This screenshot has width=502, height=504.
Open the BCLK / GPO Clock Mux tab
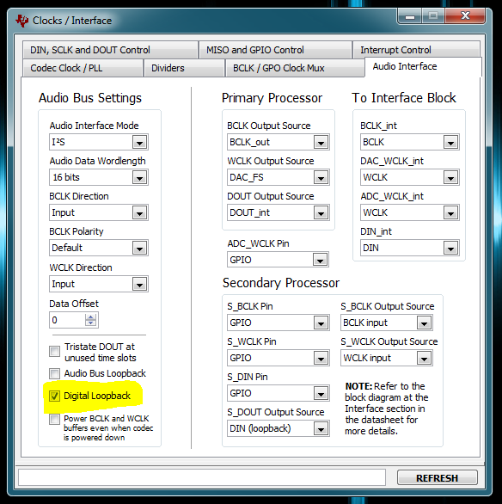(295, 68)
